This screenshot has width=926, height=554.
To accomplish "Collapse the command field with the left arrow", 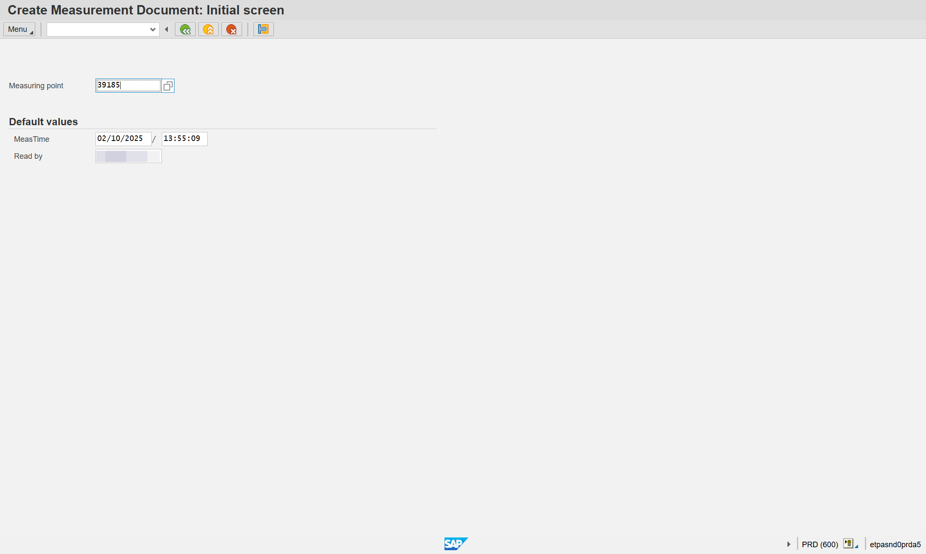I will click(x=166, y=29).
